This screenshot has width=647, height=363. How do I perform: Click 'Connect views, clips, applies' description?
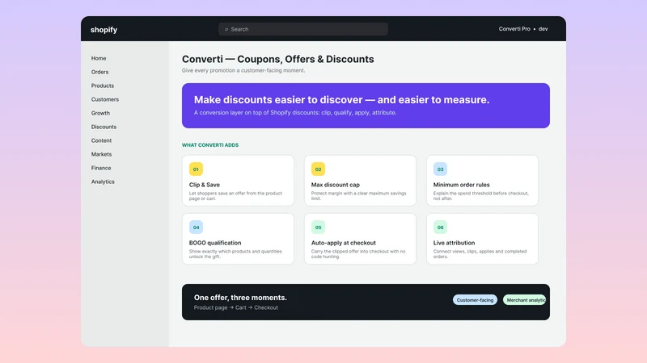point(480,254)
